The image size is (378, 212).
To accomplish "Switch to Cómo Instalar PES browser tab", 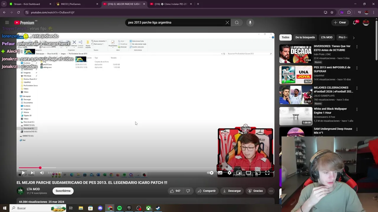I will pyautogui.click(x=171, y=4).
